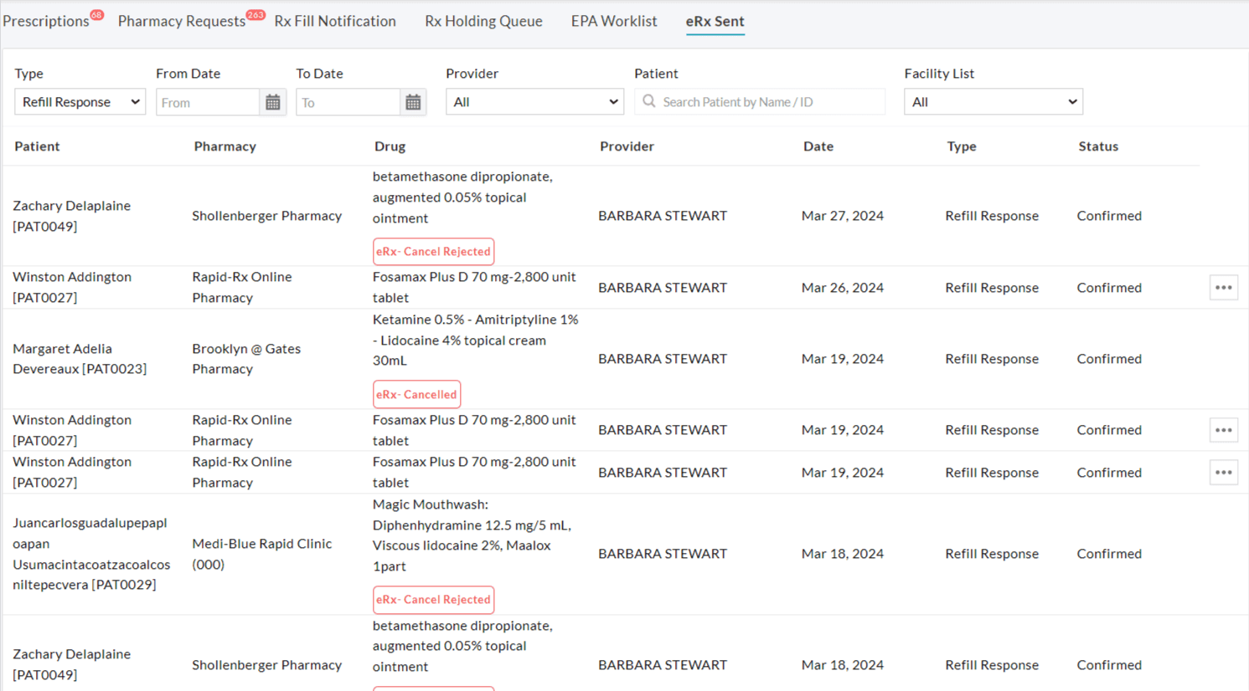Expand the Type dropdown set to Refill Response
The image size is (1249, 691).
pyautogui.click(x=80, y=102)
